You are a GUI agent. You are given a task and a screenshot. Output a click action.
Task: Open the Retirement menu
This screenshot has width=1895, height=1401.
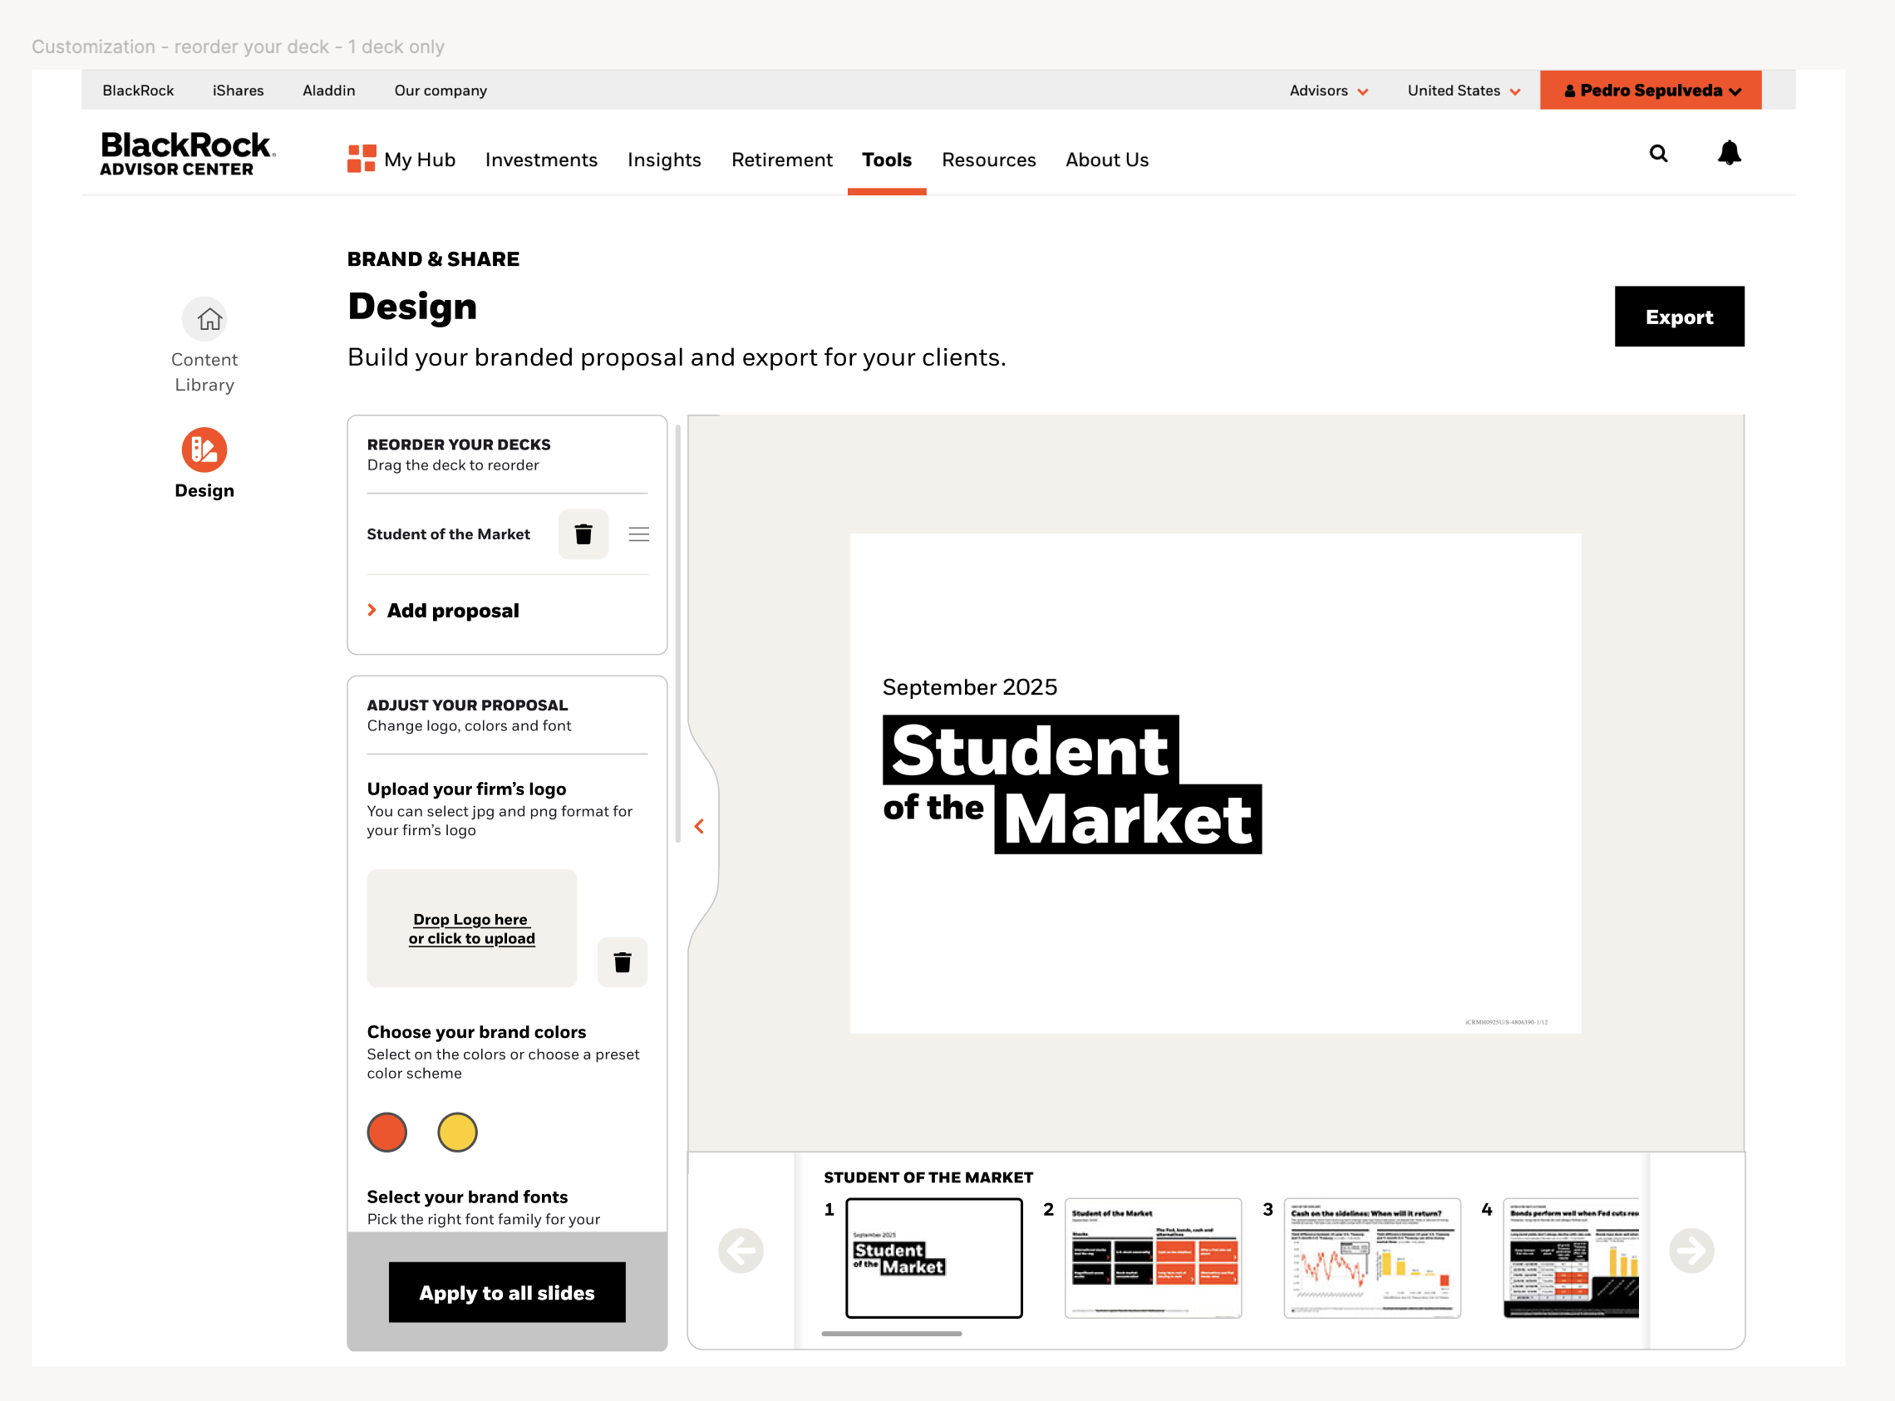[782, 160]
